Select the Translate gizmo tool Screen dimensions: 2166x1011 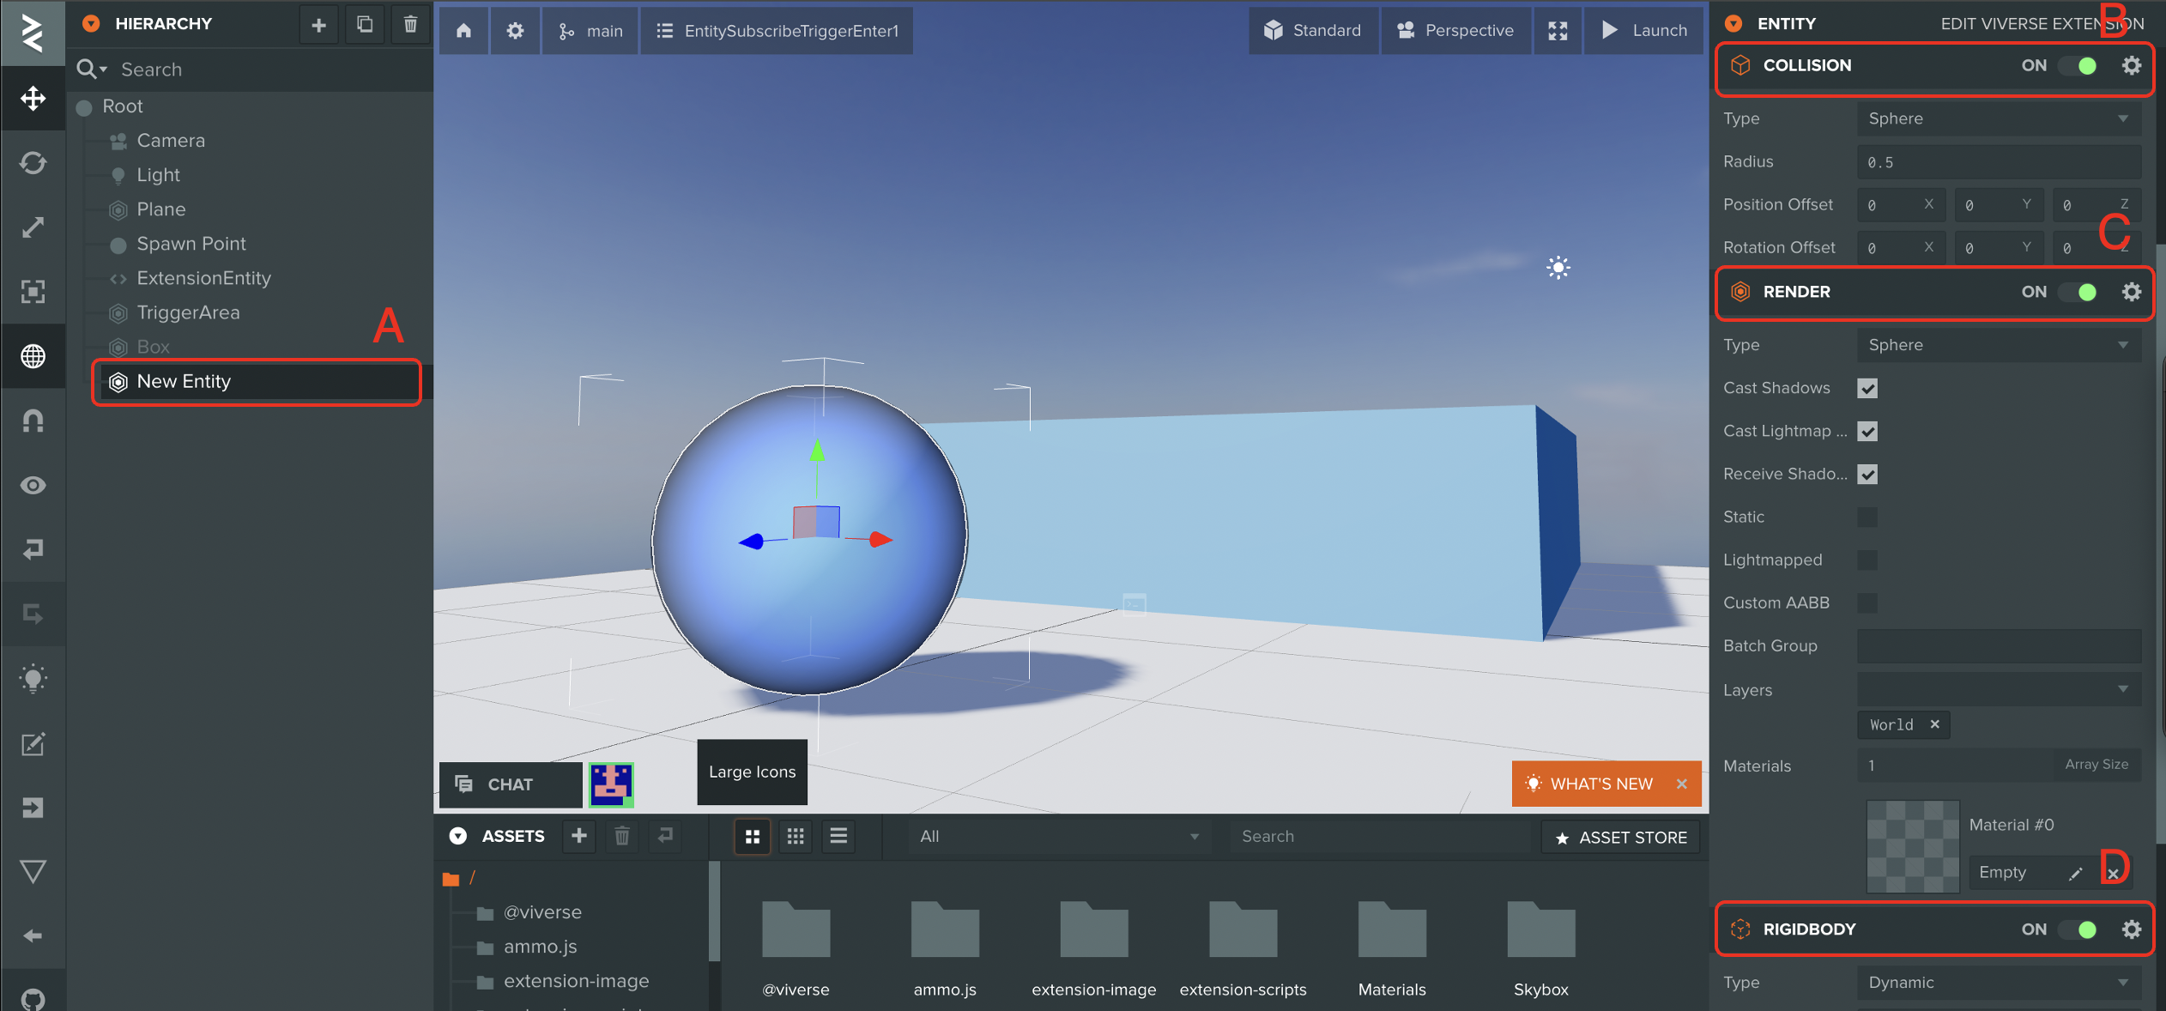33,99
